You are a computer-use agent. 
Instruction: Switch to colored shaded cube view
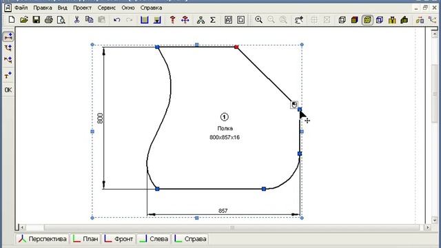pyautogui.click(x=354, y=20)
